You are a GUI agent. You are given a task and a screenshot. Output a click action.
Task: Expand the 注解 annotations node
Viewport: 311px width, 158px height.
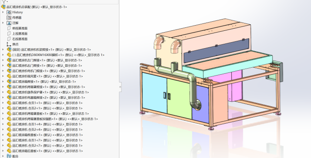click(3, 23)
